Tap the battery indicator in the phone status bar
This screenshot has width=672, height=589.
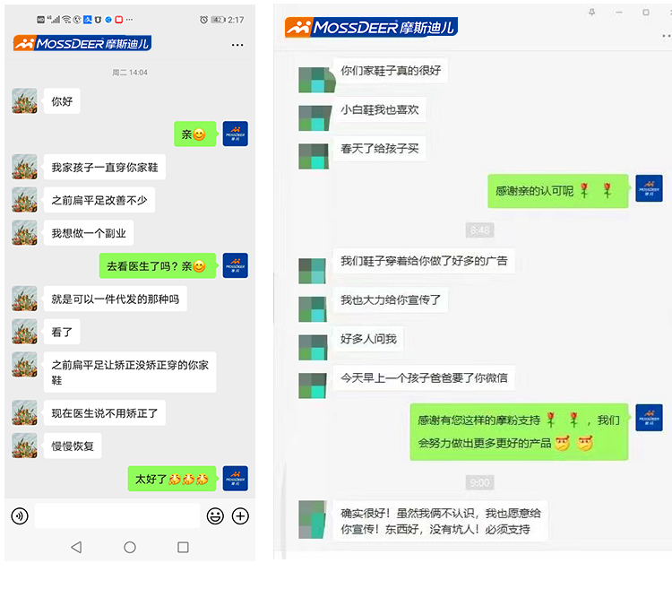(x=218, y=20)
